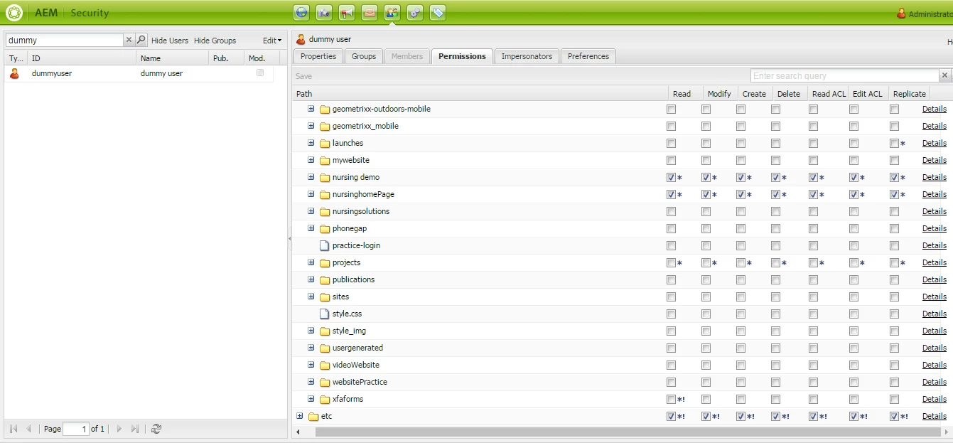Expand the nursingsolutions folder
This screenshot has height=443, width=953.
coord(311,211)
